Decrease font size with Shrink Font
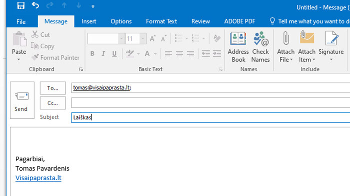The image size is (350, 196). click(x=164, y=39)
